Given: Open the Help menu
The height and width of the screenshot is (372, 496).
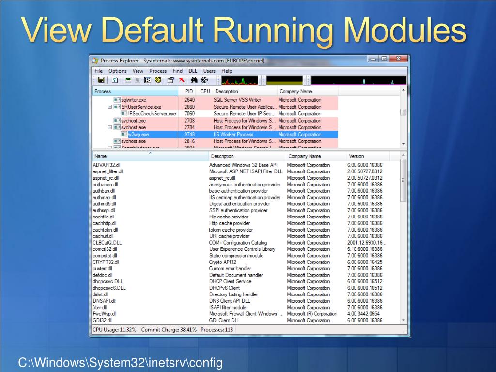Looking at the screenshot, I should 227,71.
